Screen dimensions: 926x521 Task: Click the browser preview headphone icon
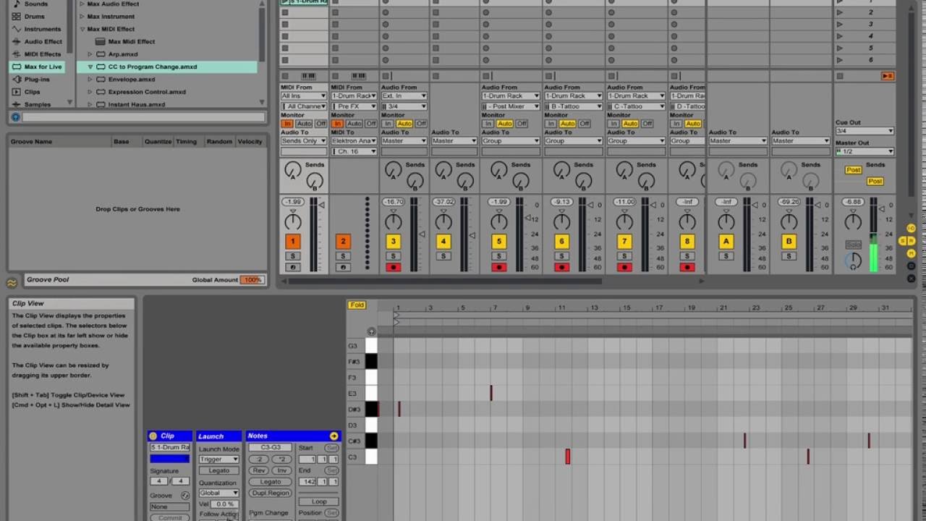click(15, 117)
